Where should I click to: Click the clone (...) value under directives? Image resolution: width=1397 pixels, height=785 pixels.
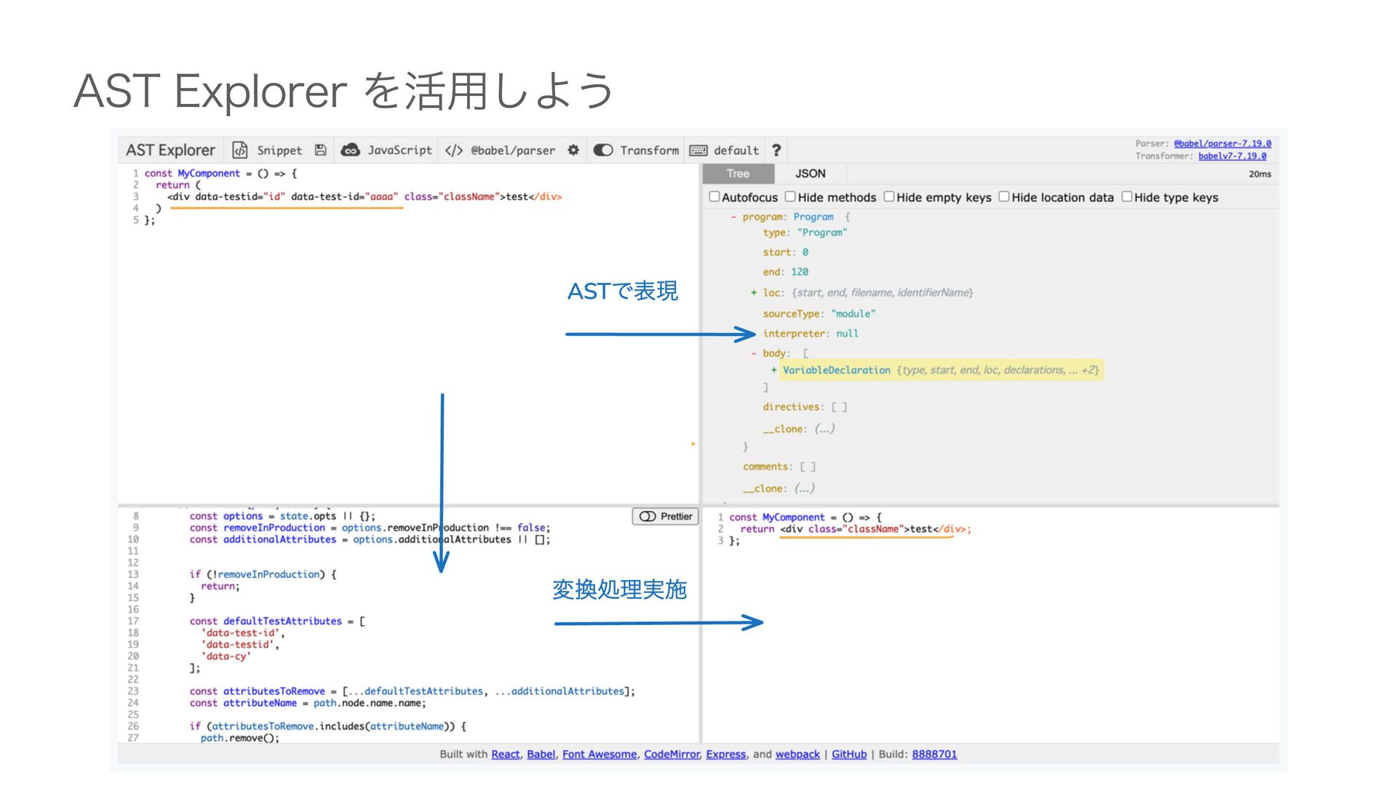point(824,429)
